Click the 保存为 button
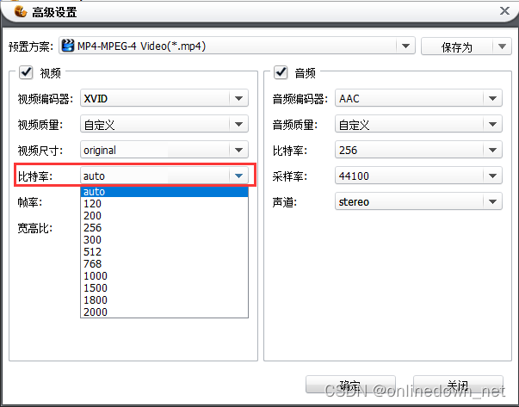 tap(457, 46)
